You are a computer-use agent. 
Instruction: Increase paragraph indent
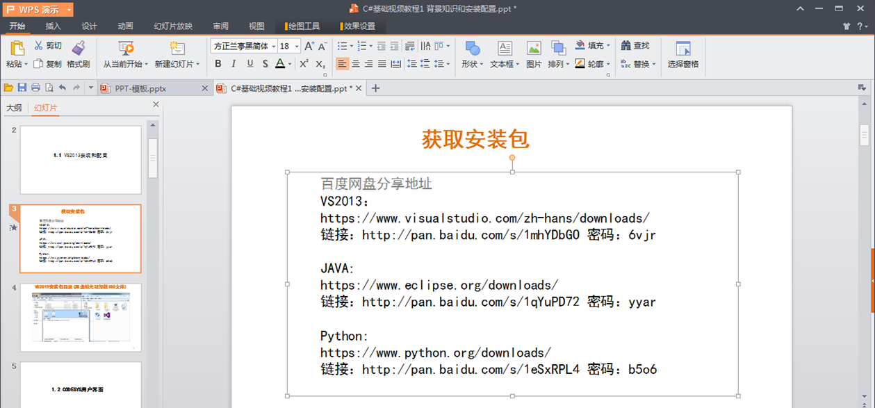click(394, 46)
